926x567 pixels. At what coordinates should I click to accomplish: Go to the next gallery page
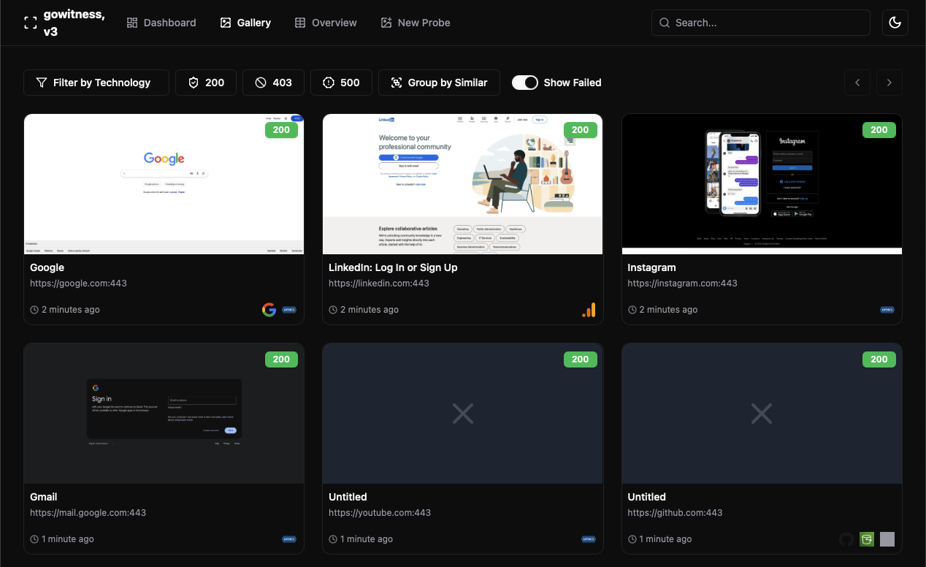pos(889,83)
